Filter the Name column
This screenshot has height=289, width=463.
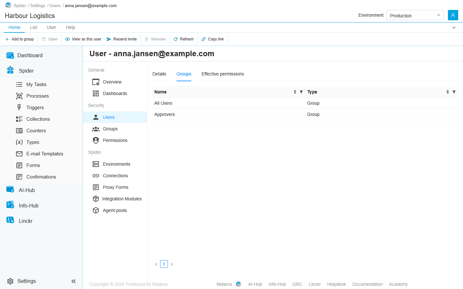(x=301, y=92)
